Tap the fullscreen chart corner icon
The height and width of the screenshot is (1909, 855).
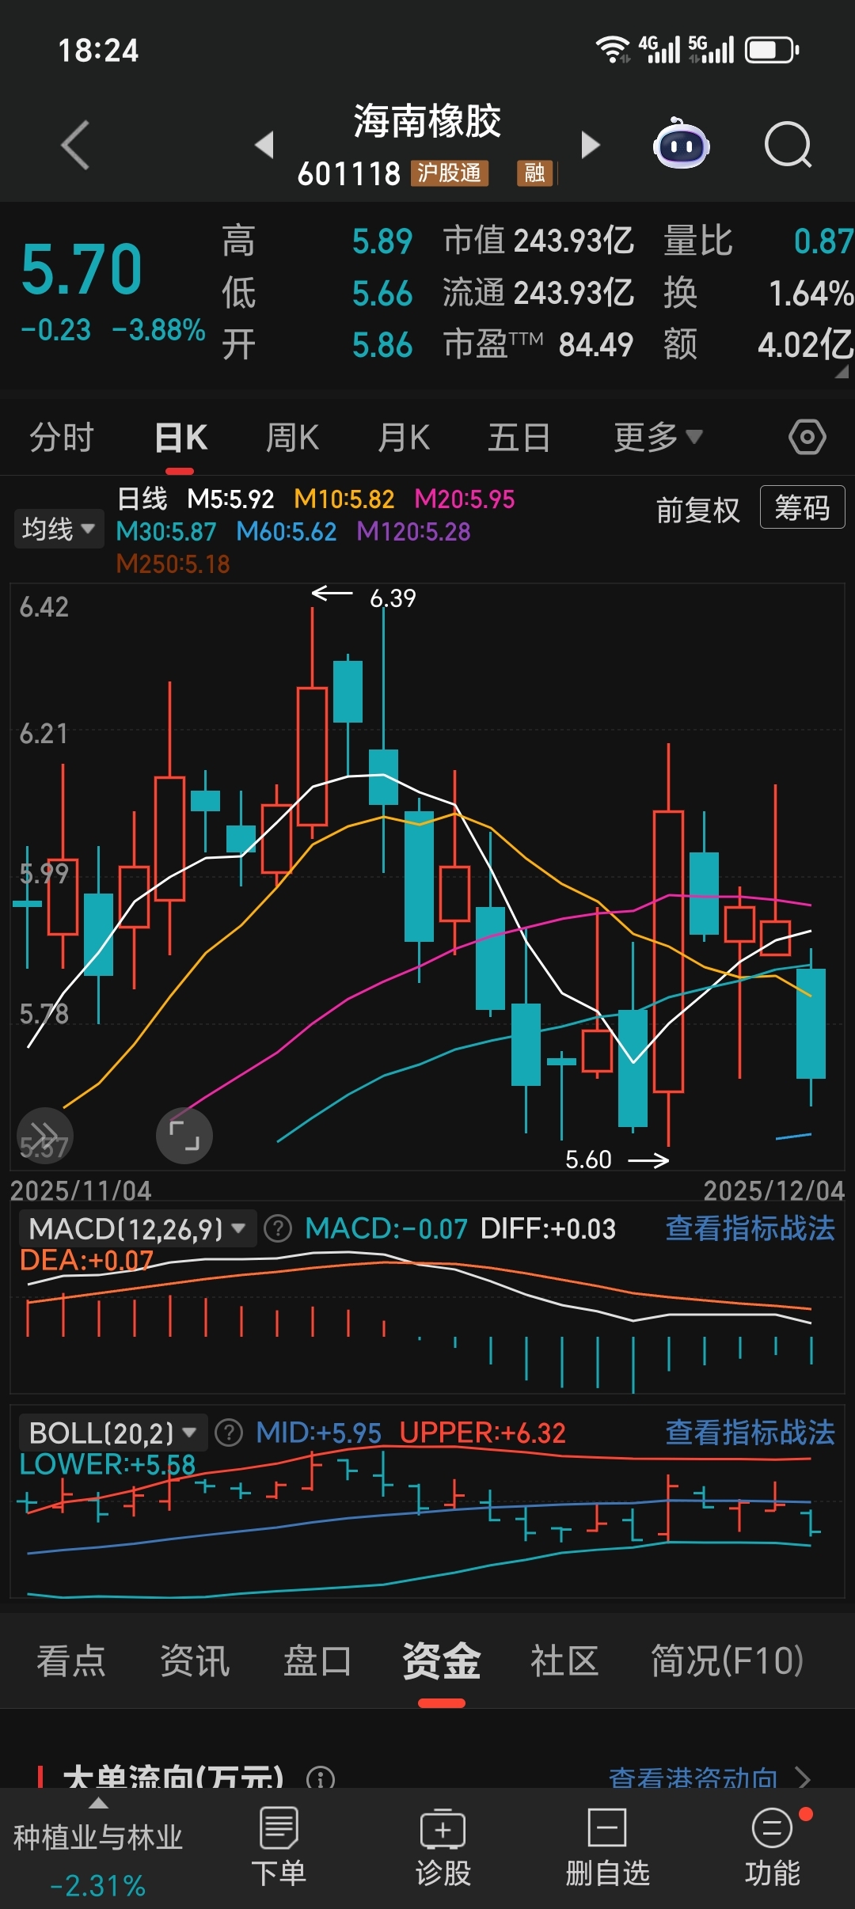pyautogui.click(x=184, y=1136)
